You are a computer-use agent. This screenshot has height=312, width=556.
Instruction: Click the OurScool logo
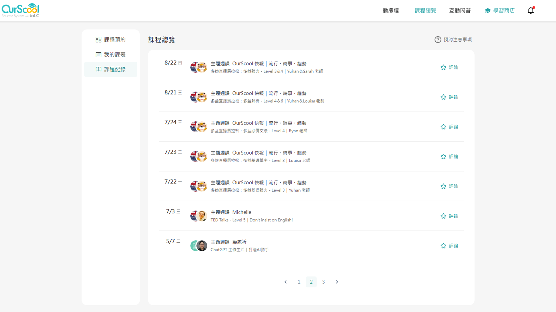(20, 10)
